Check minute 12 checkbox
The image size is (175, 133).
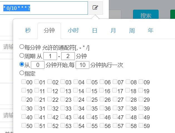[49, 90]
